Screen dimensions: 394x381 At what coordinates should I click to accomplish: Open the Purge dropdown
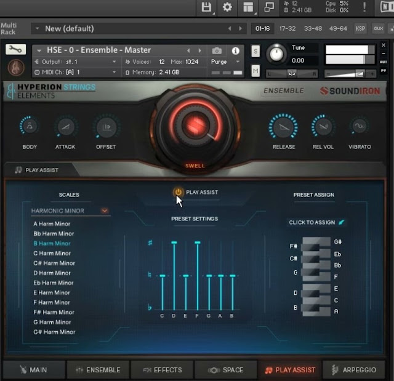(x=225, y=62)
